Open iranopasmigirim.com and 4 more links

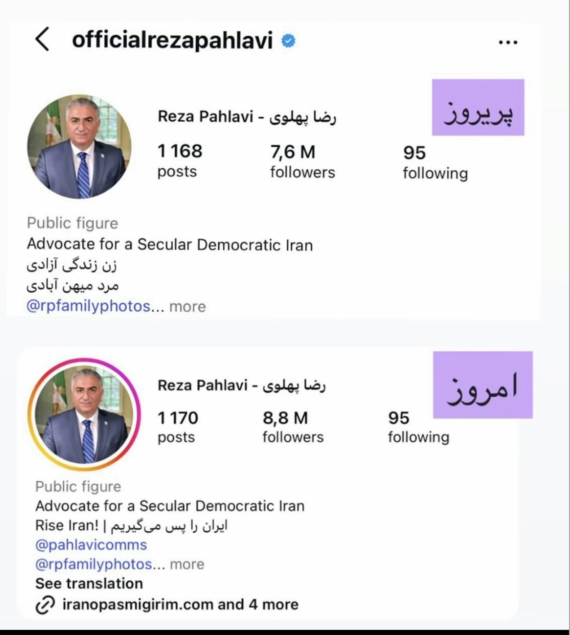click(x=180, y=604)
